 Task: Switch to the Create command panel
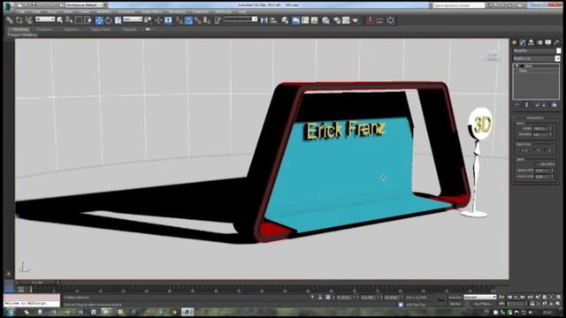click(x=515, y=42)
